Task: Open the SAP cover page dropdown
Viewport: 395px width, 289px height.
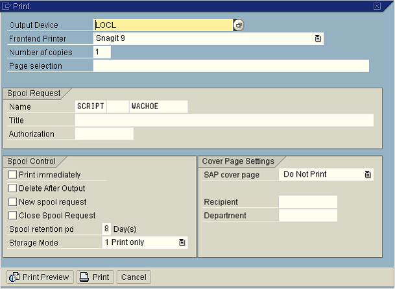Action: point(368,175)
